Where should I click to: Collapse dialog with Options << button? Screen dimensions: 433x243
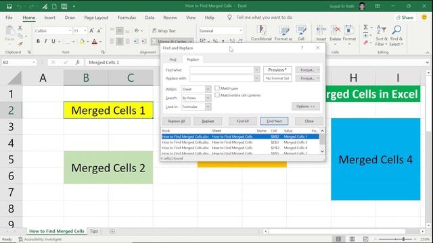[x=305, y=107]
